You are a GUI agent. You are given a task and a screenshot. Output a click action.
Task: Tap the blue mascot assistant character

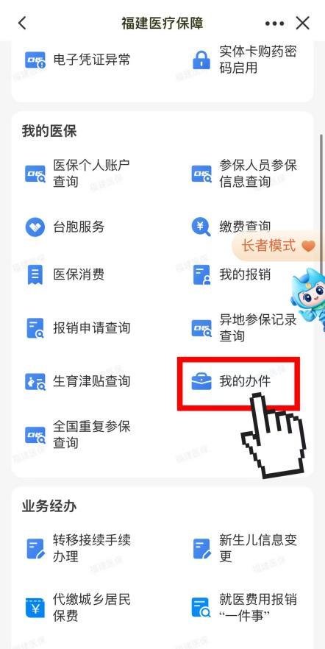[308, 299]
